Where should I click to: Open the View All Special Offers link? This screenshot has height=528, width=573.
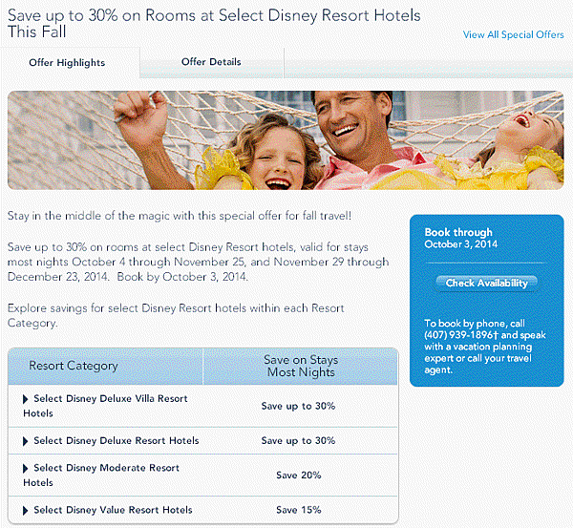[x=513, y=34]
